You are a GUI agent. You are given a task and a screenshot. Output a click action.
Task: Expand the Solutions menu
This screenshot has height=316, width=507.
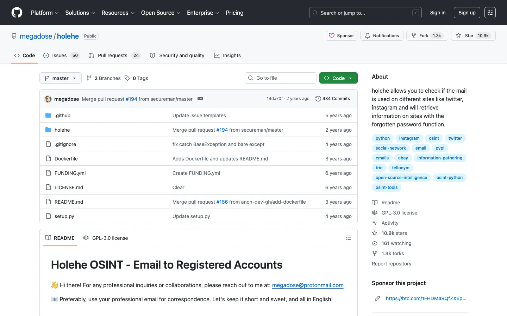[x=80, y=13]
